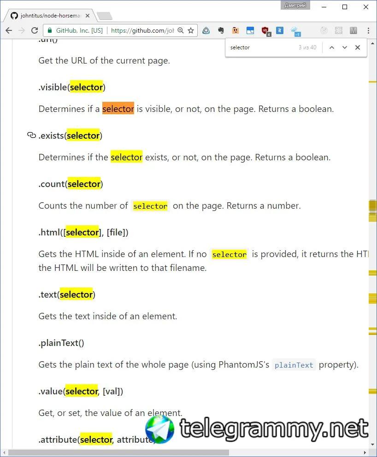This screenshot has height=457, width=377.
Task: Open the Chrome three-dot menu
Action: [x=369, y=30]
